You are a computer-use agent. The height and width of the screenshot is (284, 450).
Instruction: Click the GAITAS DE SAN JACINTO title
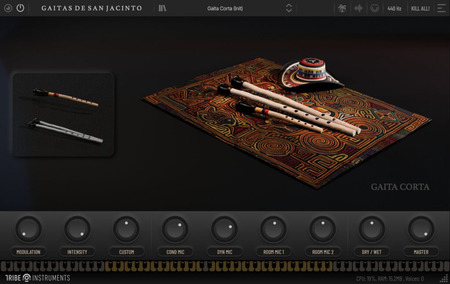(92, 8)
